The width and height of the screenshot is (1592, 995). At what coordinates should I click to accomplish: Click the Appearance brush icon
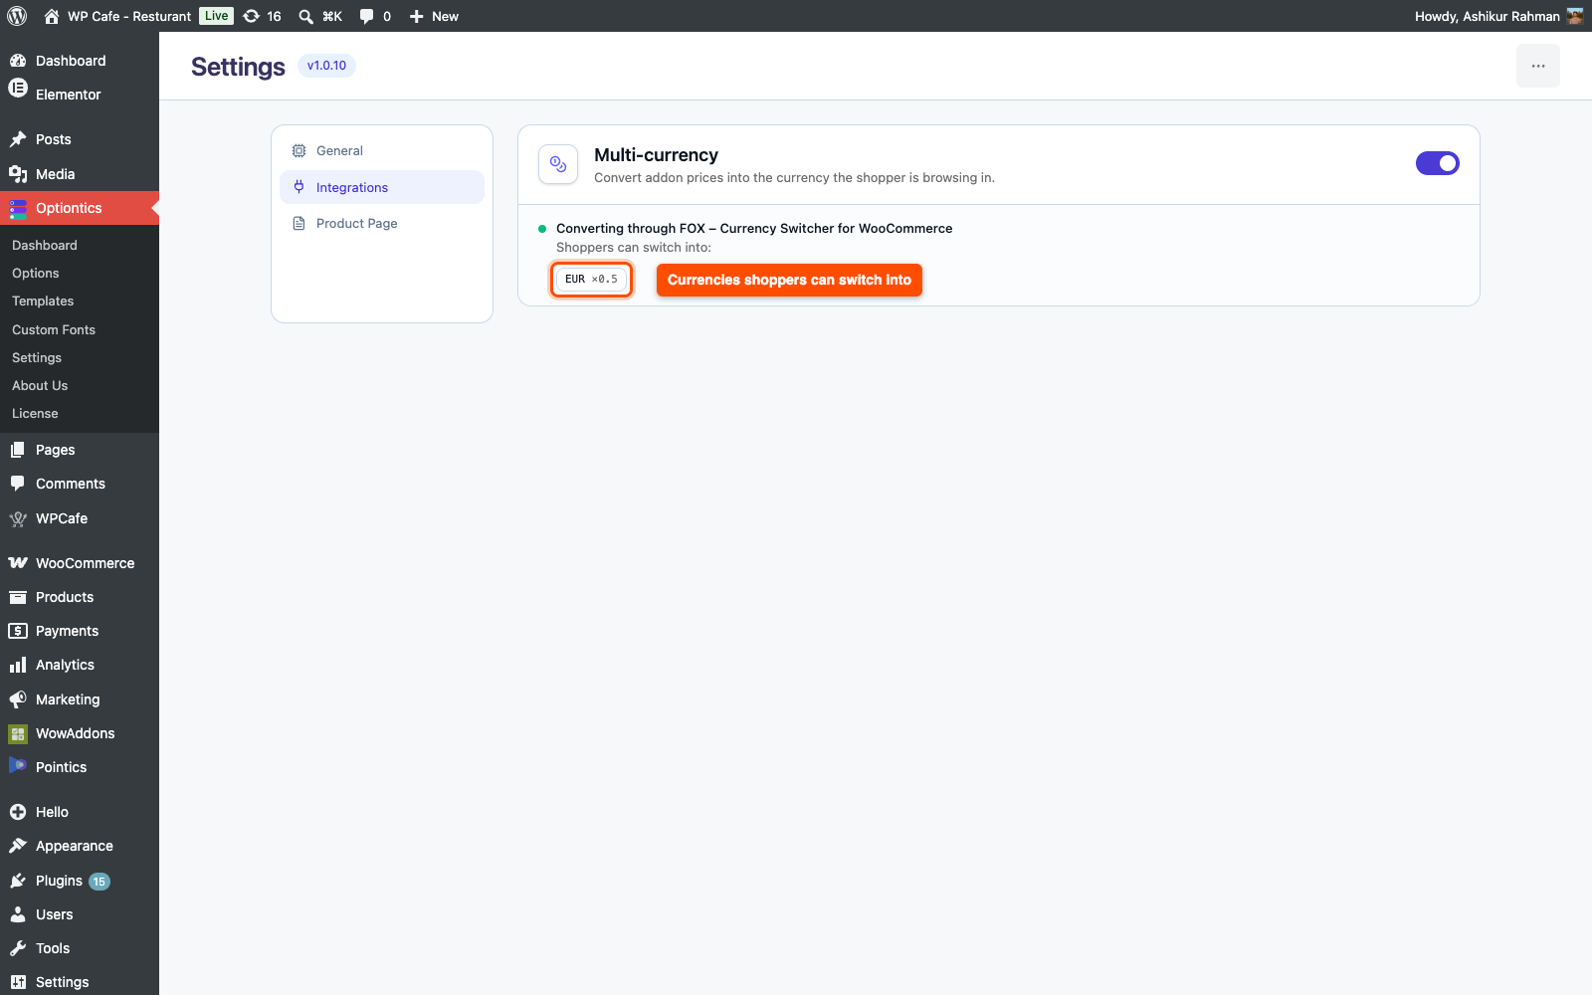click(x=18, y=846)
